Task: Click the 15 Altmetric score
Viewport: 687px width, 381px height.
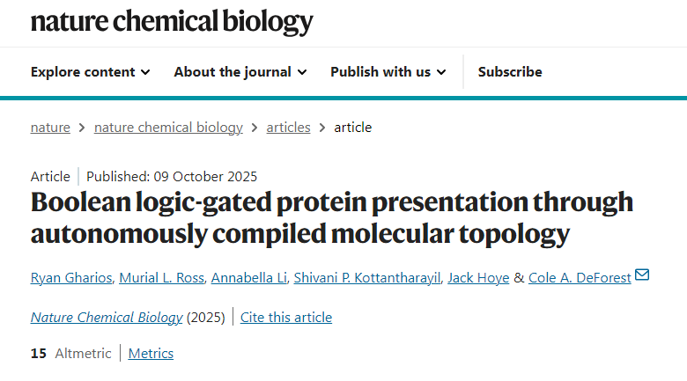Action: click(x=71, y=354)
